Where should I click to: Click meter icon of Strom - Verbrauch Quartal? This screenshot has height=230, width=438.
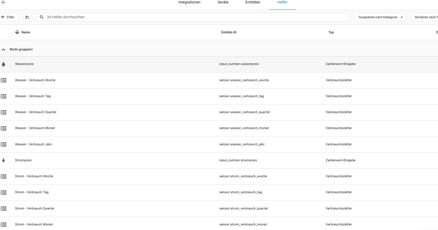3,209
